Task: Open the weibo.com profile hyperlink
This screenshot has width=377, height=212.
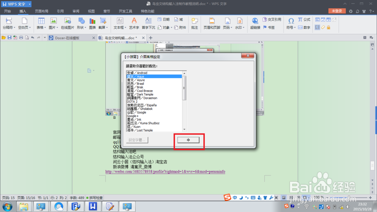Action: (x=165, y=172)
